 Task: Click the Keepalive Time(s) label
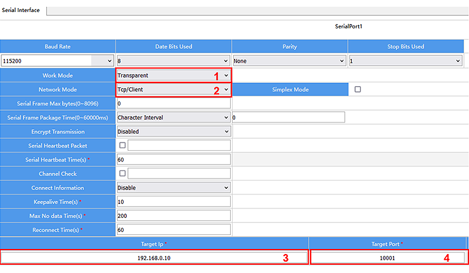pyautogui.click(x=58, y=202)
